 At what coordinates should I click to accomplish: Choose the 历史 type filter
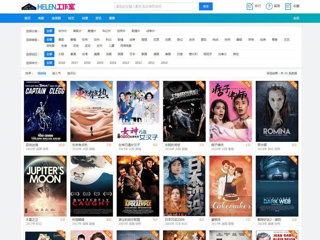(x=76, y=46)
